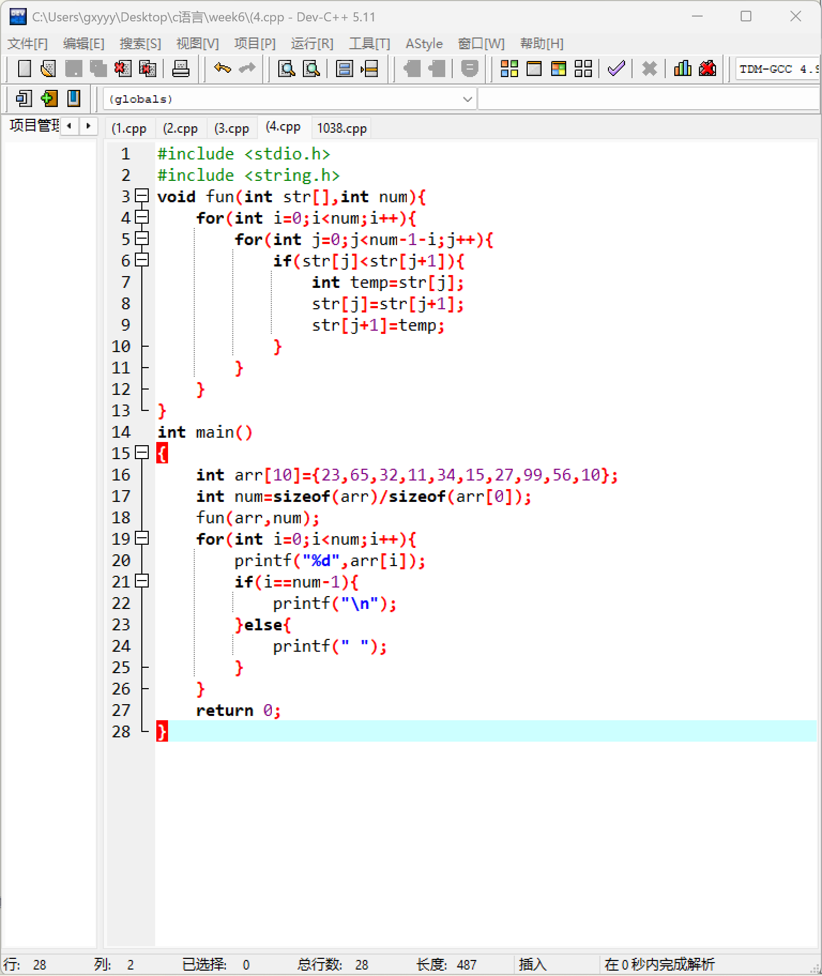Open the 工具[T] menu

click(x=369, y=43)
